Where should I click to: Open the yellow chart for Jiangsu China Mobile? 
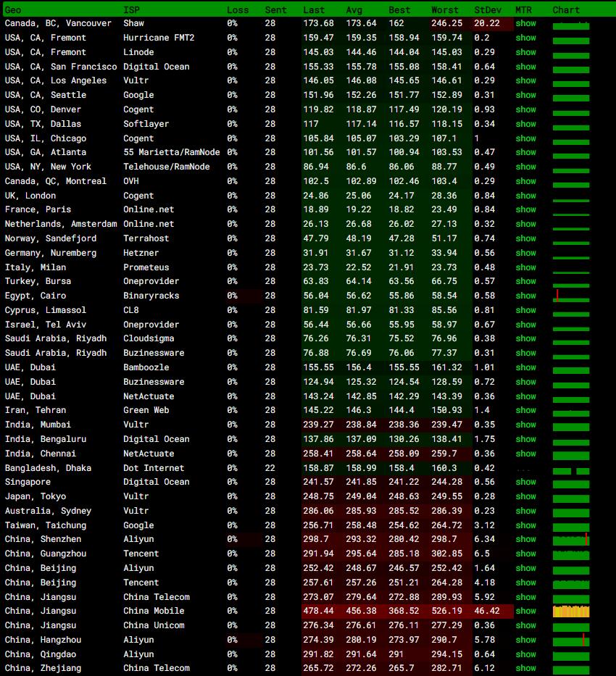571,611
